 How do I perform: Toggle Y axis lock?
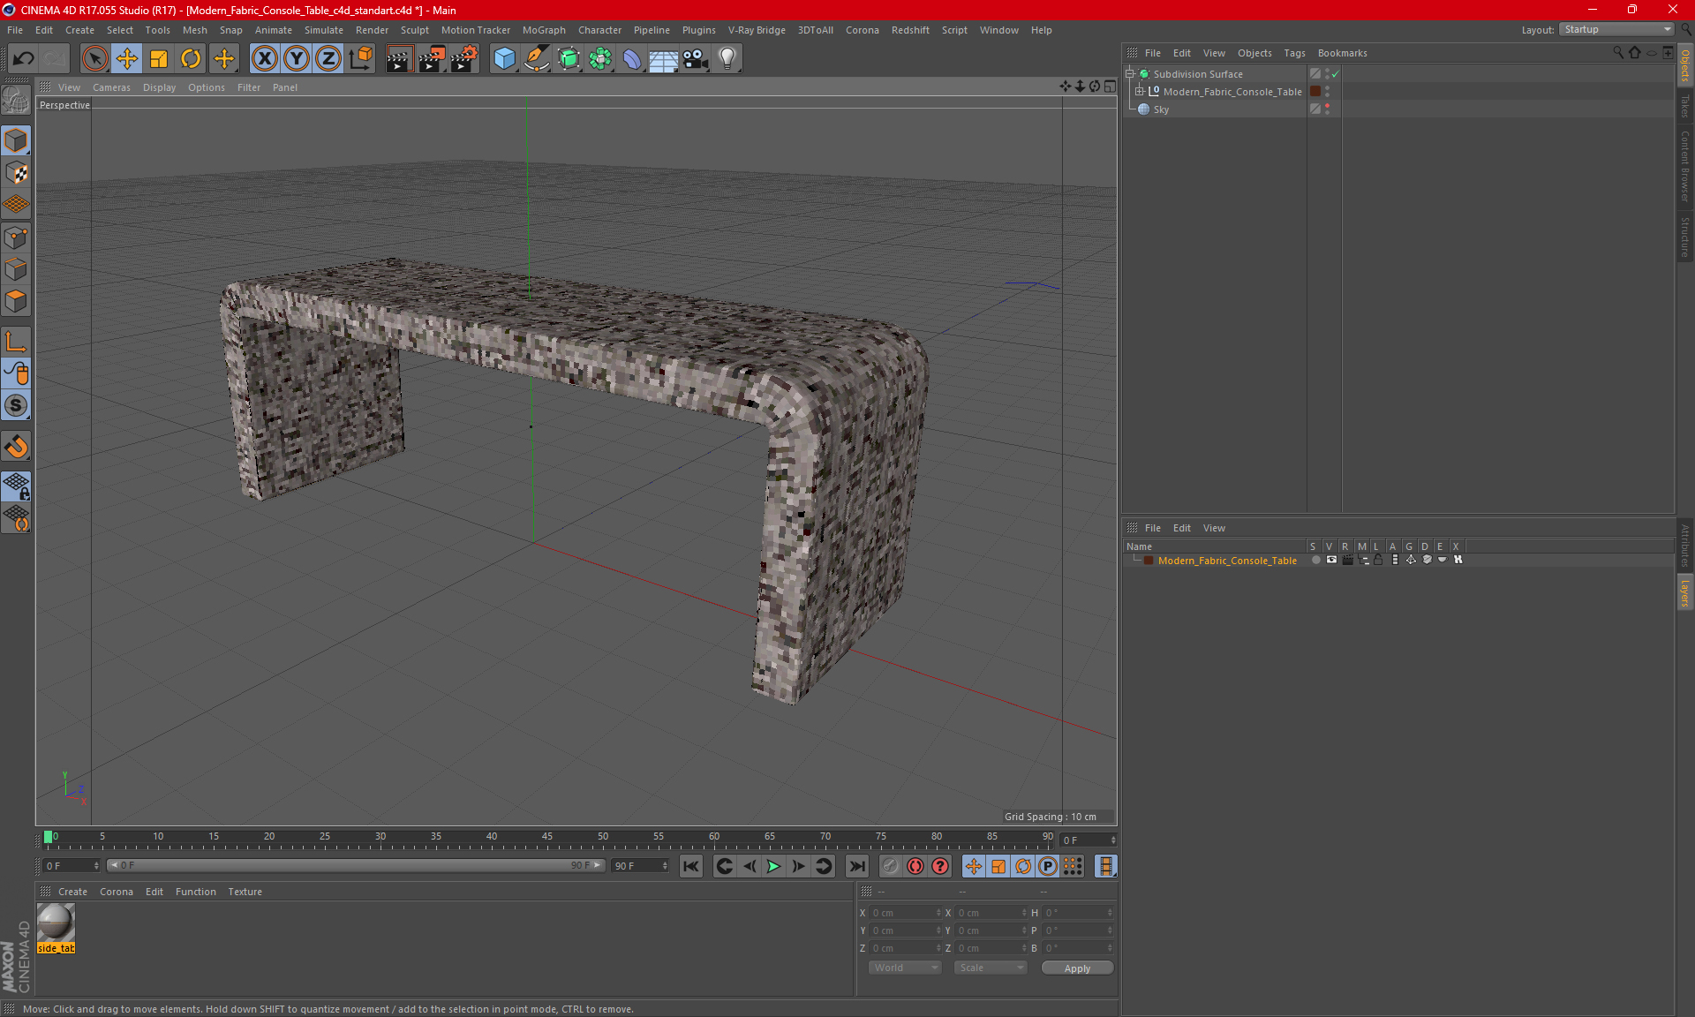pos(297,59)
